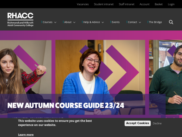Open The Bridge menu item
The width and height of the screenshot is (182, 137).
(155, 22)
